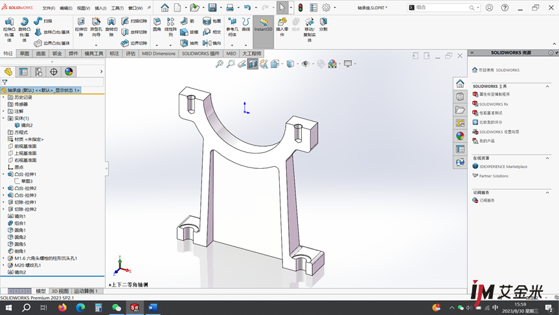Image resolution: width=559 pixels, height=315 pixels.
Task: Choose the Swept Cut tool (扫描切除)
Action: tap(134, 21)
